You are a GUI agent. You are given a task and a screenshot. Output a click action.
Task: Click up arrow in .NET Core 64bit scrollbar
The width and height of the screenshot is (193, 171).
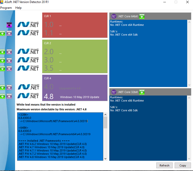[x=189, y=22]
